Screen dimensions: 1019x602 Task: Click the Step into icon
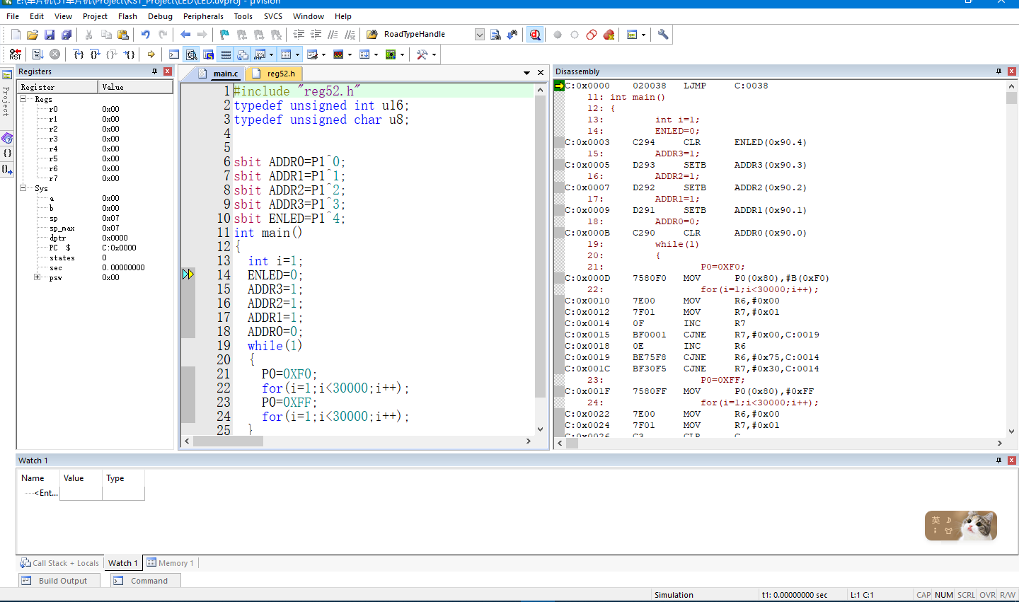click(79, 54)
